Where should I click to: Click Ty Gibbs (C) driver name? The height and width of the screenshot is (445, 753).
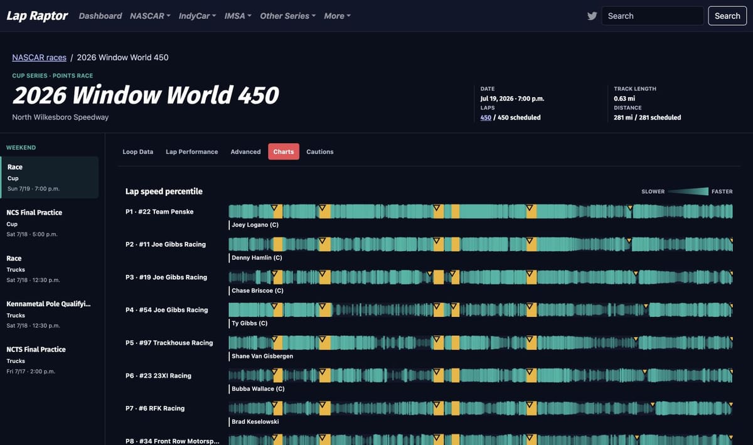pos(250,323)
